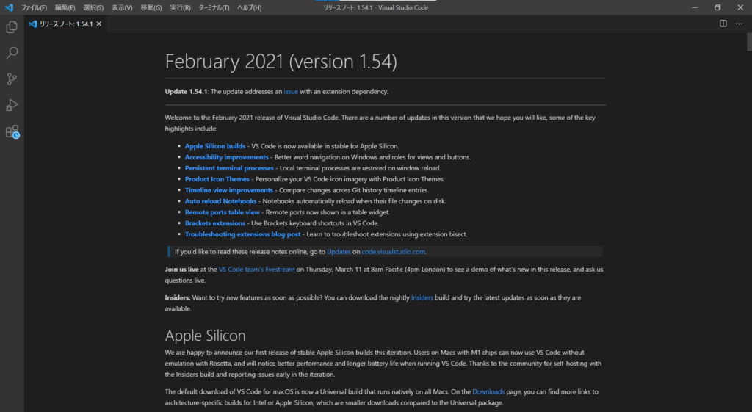Select the リリース ノート: 1.54.1 tab

click(65, 24)
